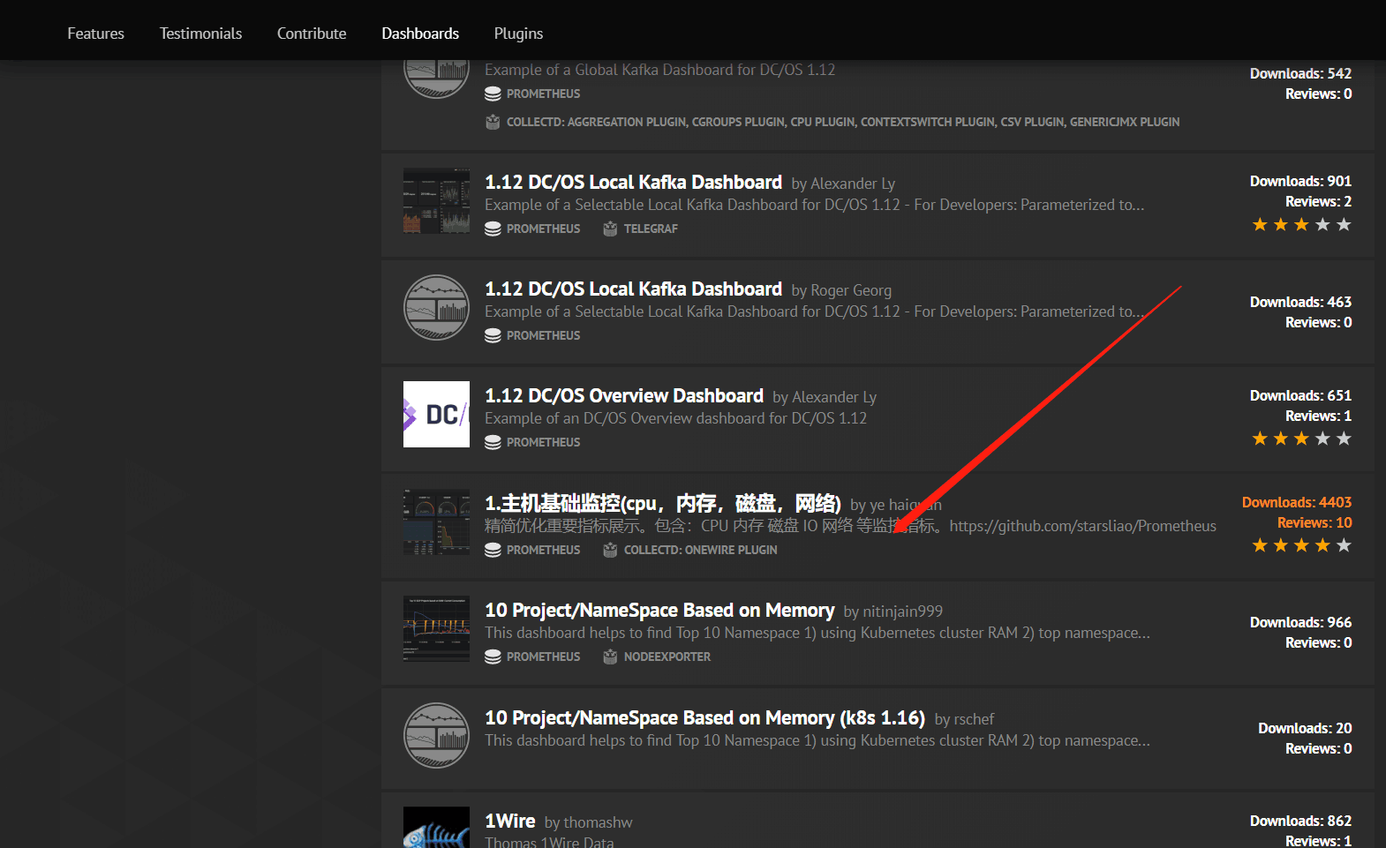Click Prometheus icon in Roger Georg's dashboard row
The height and width of the screenshot is (848, 1386).
tap(493, 335)
